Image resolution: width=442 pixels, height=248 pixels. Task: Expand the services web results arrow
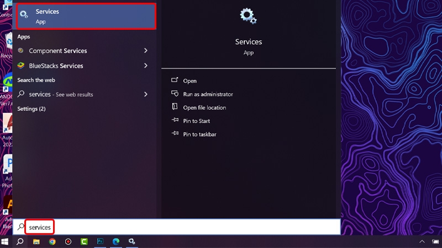pyautogui.click(x=146, y=94)
